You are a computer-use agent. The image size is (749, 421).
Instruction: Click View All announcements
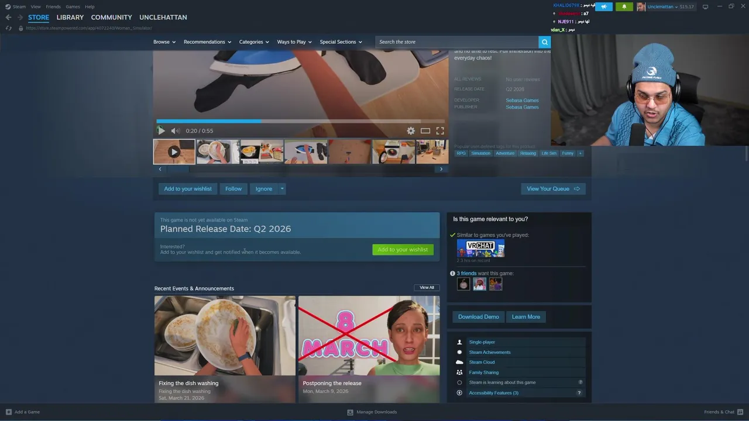coord(427,288)
